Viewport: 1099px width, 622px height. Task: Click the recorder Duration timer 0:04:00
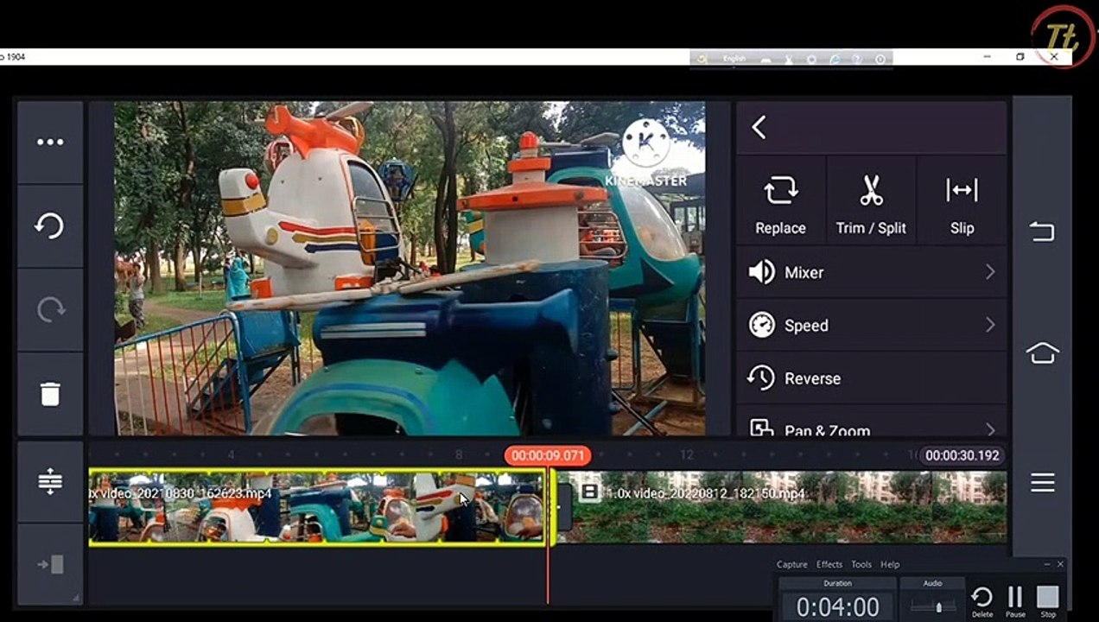pos(837,606)
